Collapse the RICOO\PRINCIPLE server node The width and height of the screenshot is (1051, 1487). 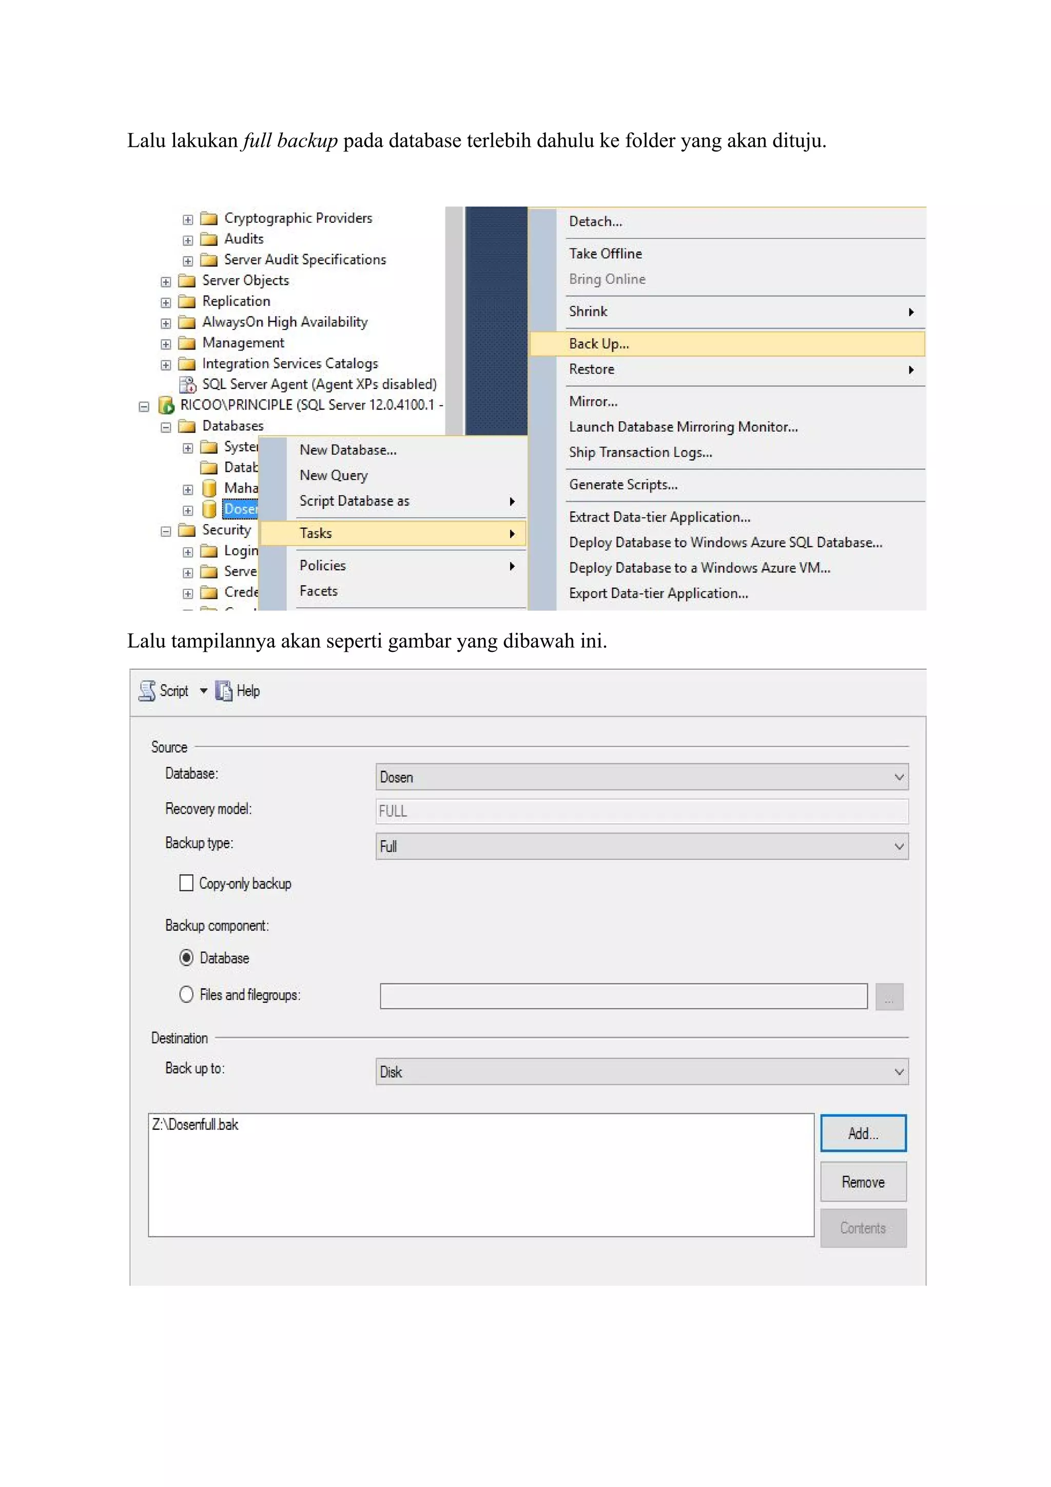point(144,407)
